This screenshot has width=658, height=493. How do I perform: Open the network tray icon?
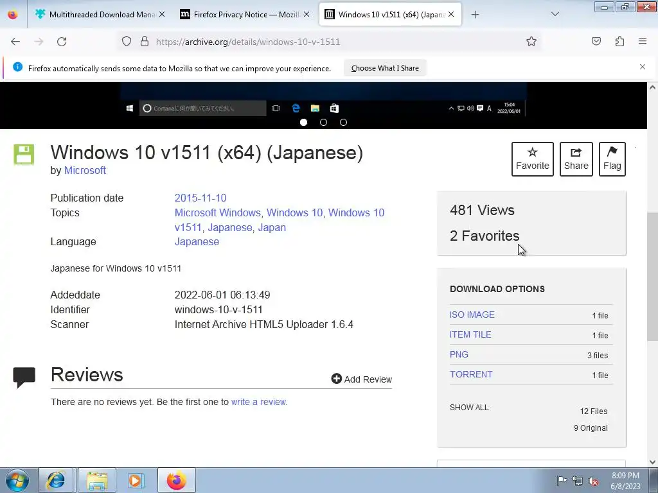[578, 481]
